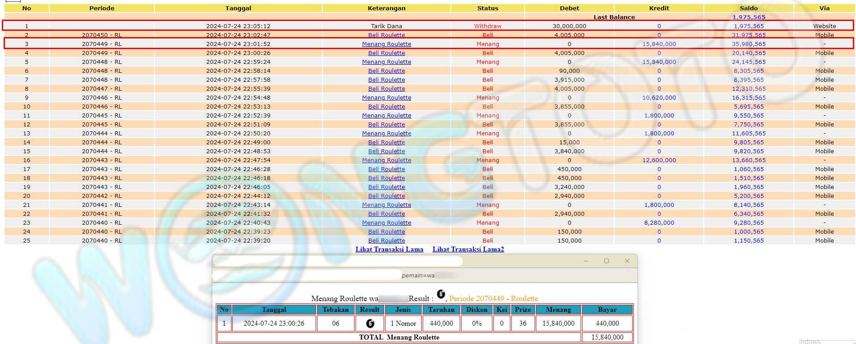The height and width of the screenshot is (344, 856).
Task: Open Beli Roulette link in row 2
Action: [386, 35]
